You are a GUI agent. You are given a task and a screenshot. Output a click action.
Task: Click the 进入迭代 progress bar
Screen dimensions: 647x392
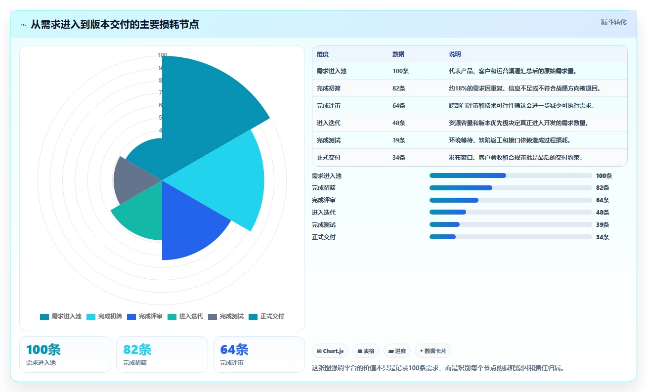(x=511, y=212)
